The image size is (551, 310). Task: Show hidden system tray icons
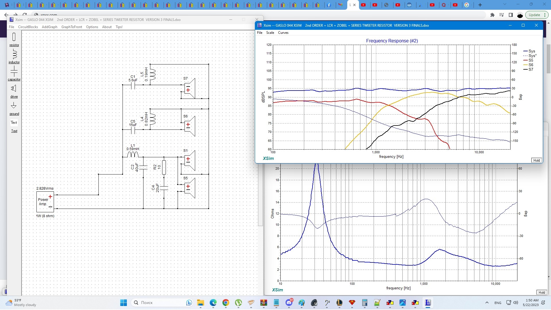point(487,303)
